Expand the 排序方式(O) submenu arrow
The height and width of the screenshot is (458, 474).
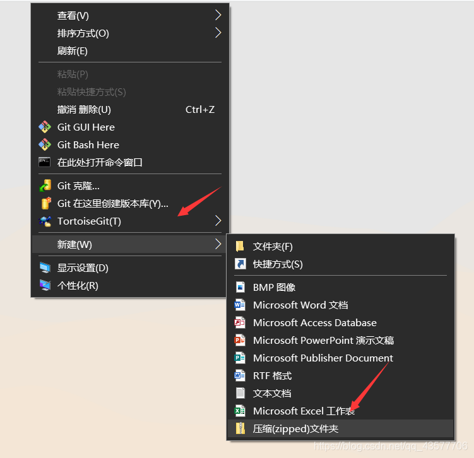click(218, 33)
